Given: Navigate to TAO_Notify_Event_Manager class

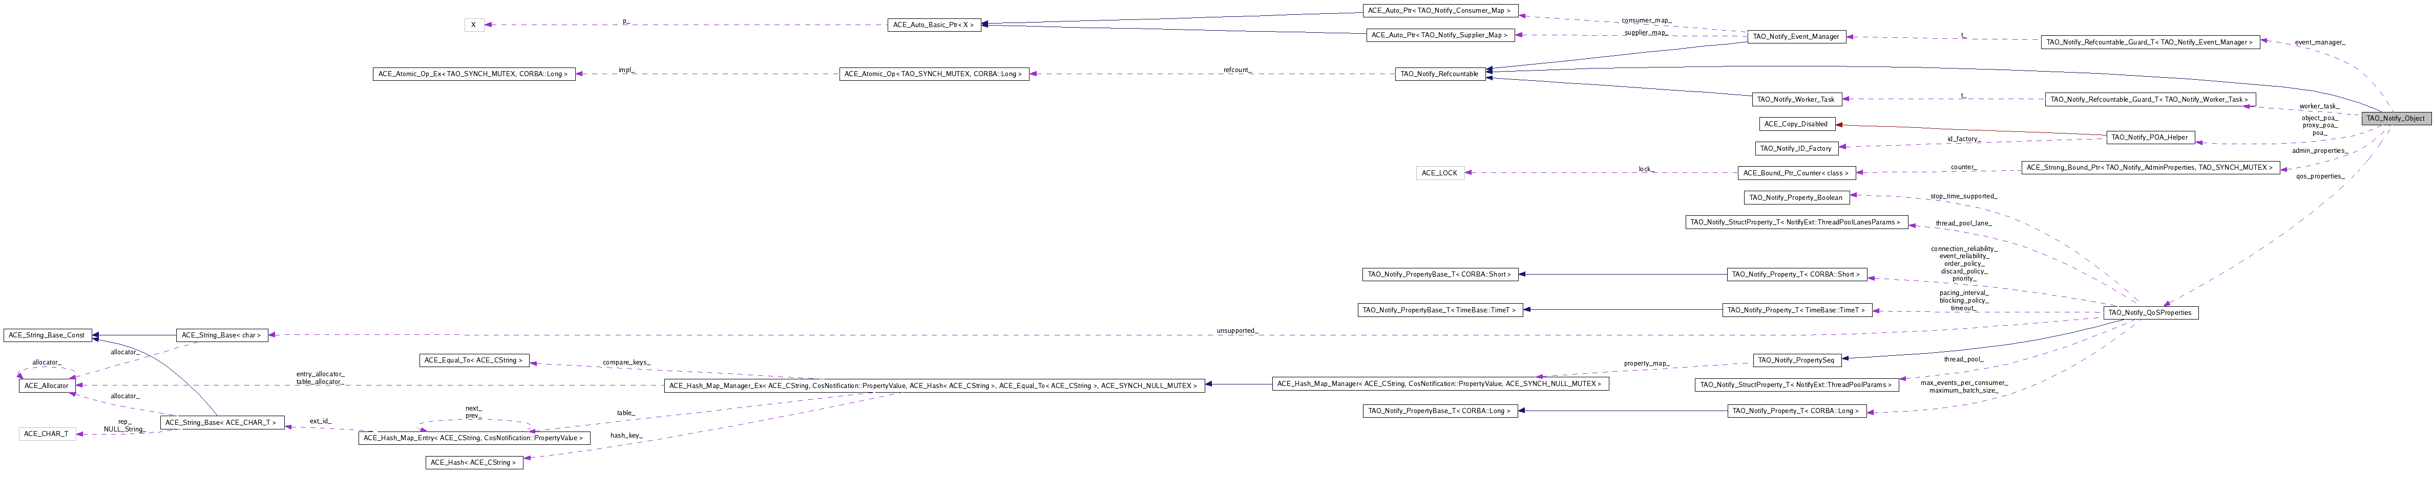Looking at the screenshot, I should point(1797,37).
